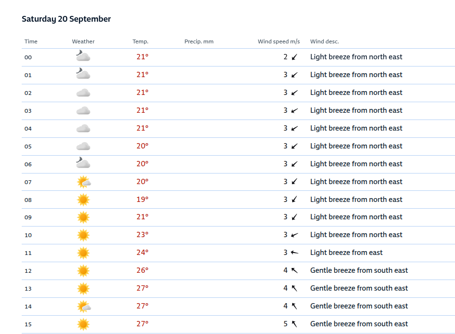Click the cloudy weather icon at 03
Image resolution: width=455 pixels, height=334 pixels.
pos(83,110)
